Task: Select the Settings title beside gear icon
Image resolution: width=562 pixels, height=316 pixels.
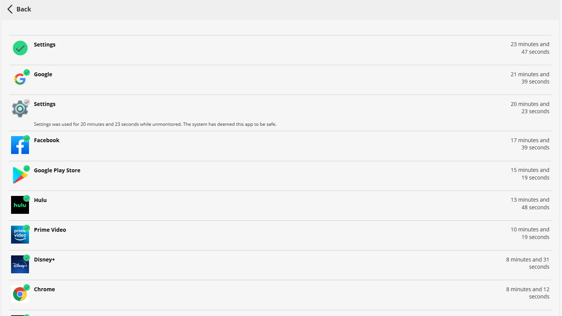Action: click(x=45, y=104)
